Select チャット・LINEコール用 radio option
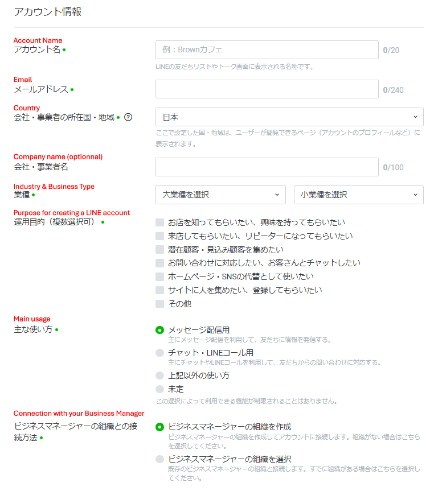434x491 pixels. 160,353
